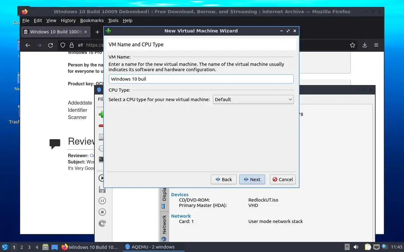Reset the VM in AQEMU

click(102, 223)
